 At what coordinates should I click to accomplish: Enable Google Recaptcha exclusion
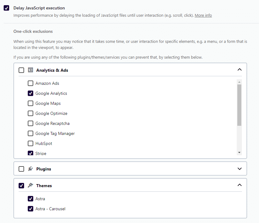click(x=31, y=123)
